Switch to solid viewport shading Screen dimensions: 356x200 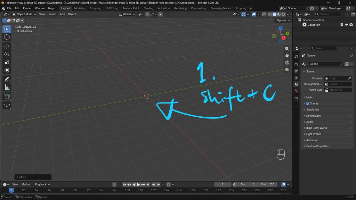275,14
